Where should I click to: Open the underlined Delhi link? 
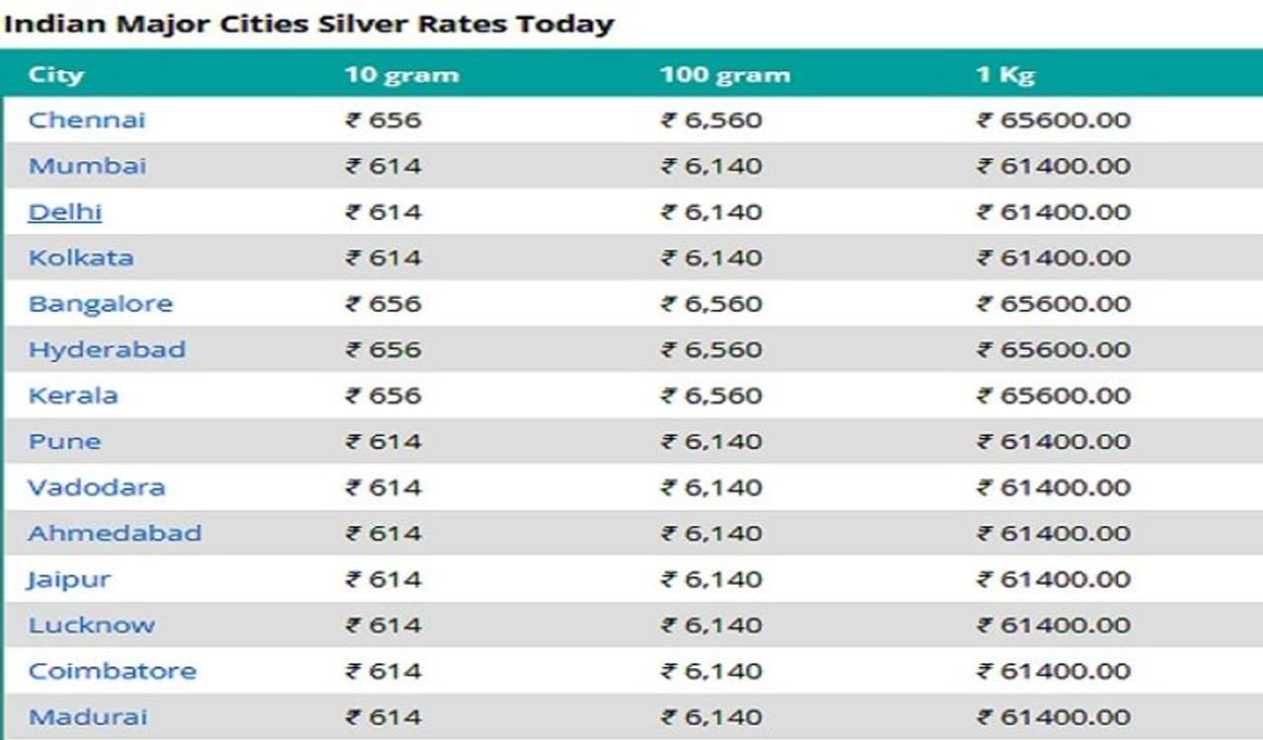[65, 212]
